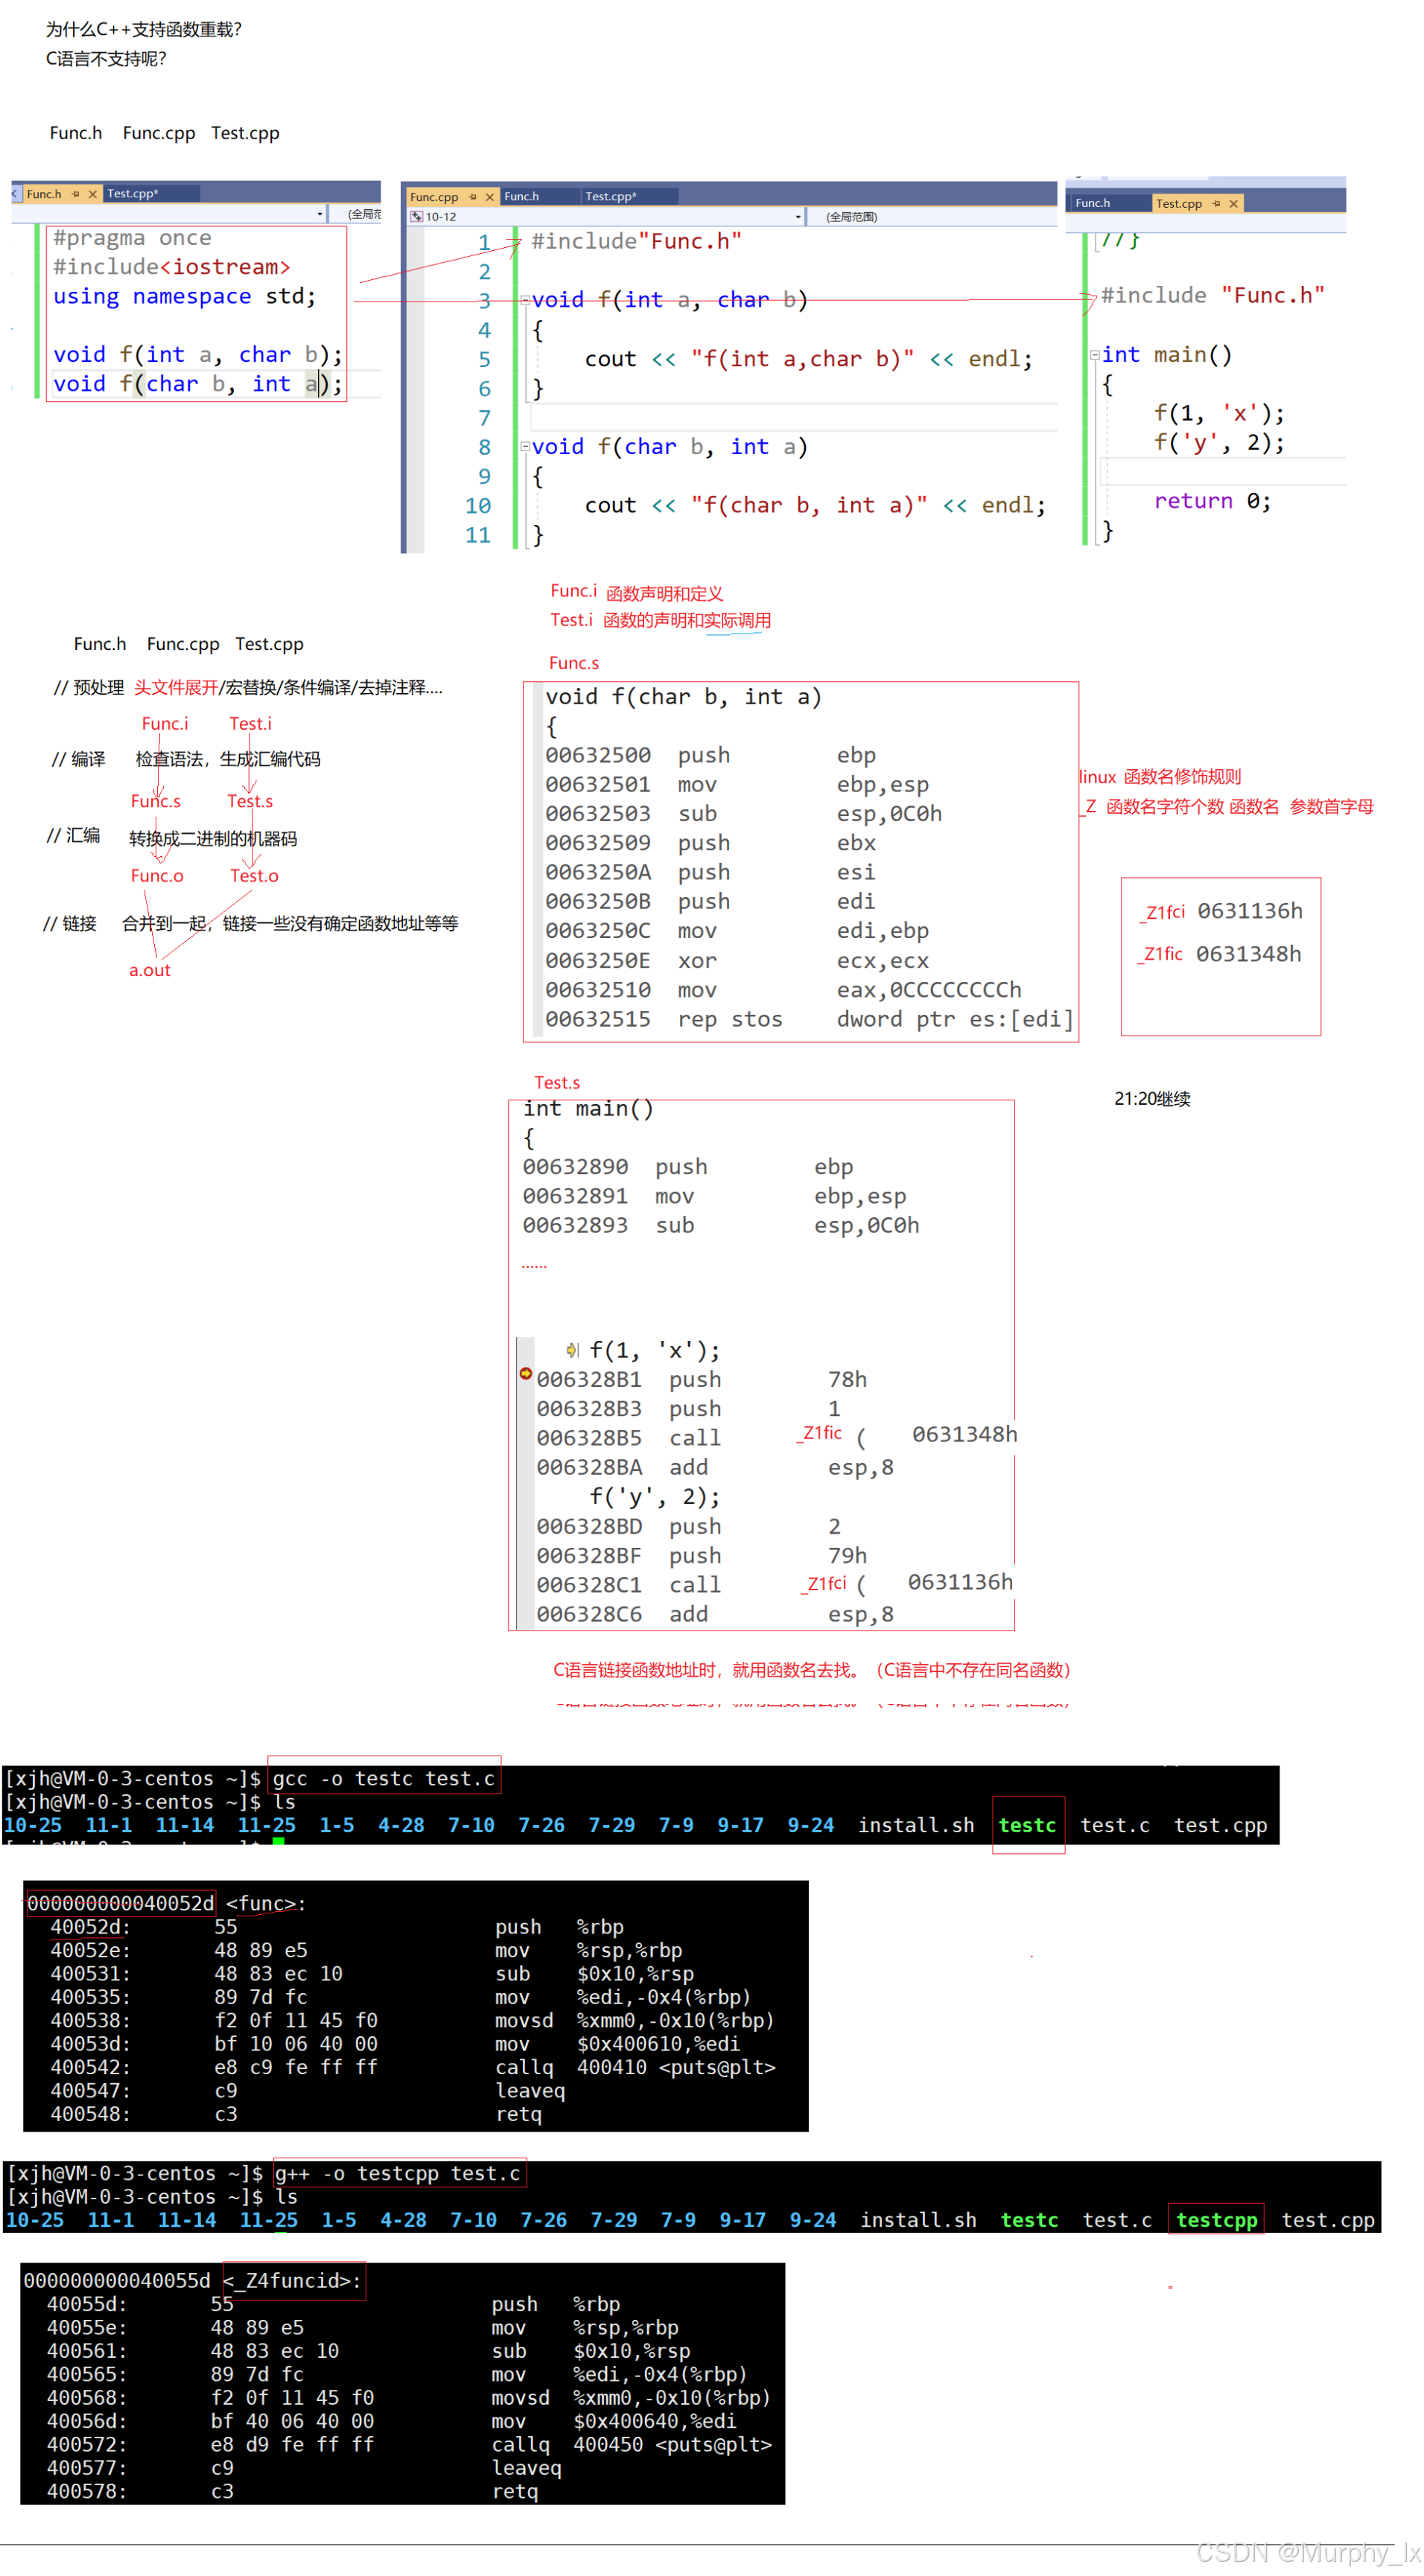
Task: Click the Test.o label in the build diagram
Action: point(254,875)
